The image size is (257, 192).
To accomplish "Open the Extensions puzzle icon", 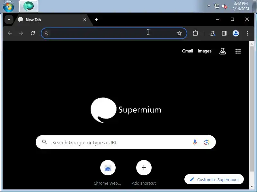I will 195,33.
